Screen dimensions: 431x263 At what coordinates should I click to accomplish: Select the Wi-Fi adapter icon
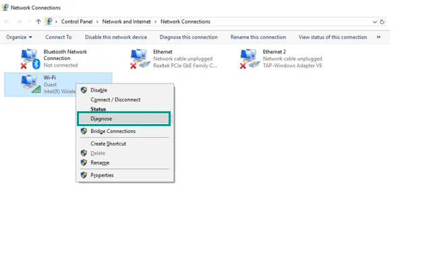tap(31, 84)
